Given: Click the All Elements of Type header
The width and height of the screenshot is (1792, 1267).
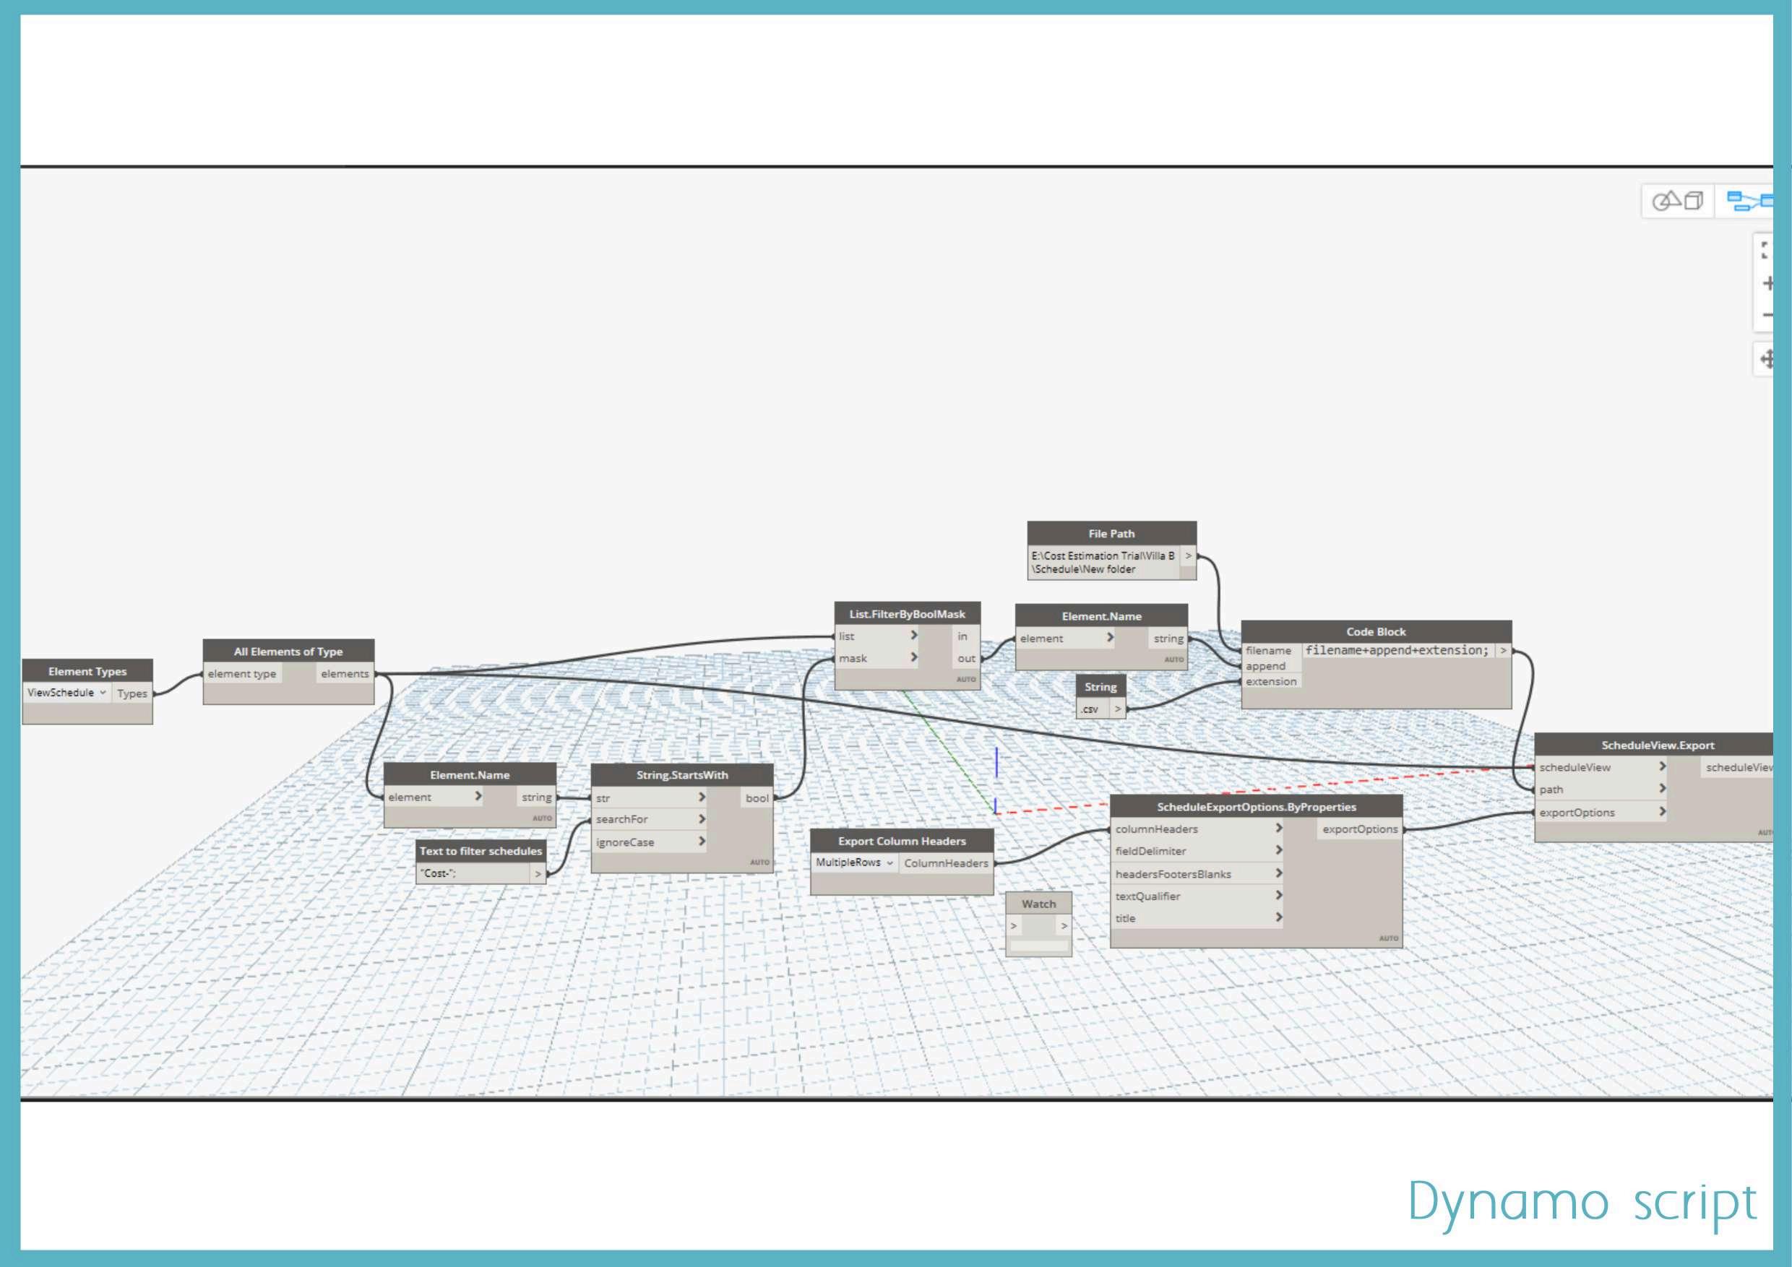Looking at the screenshot, I should [288, 652].
